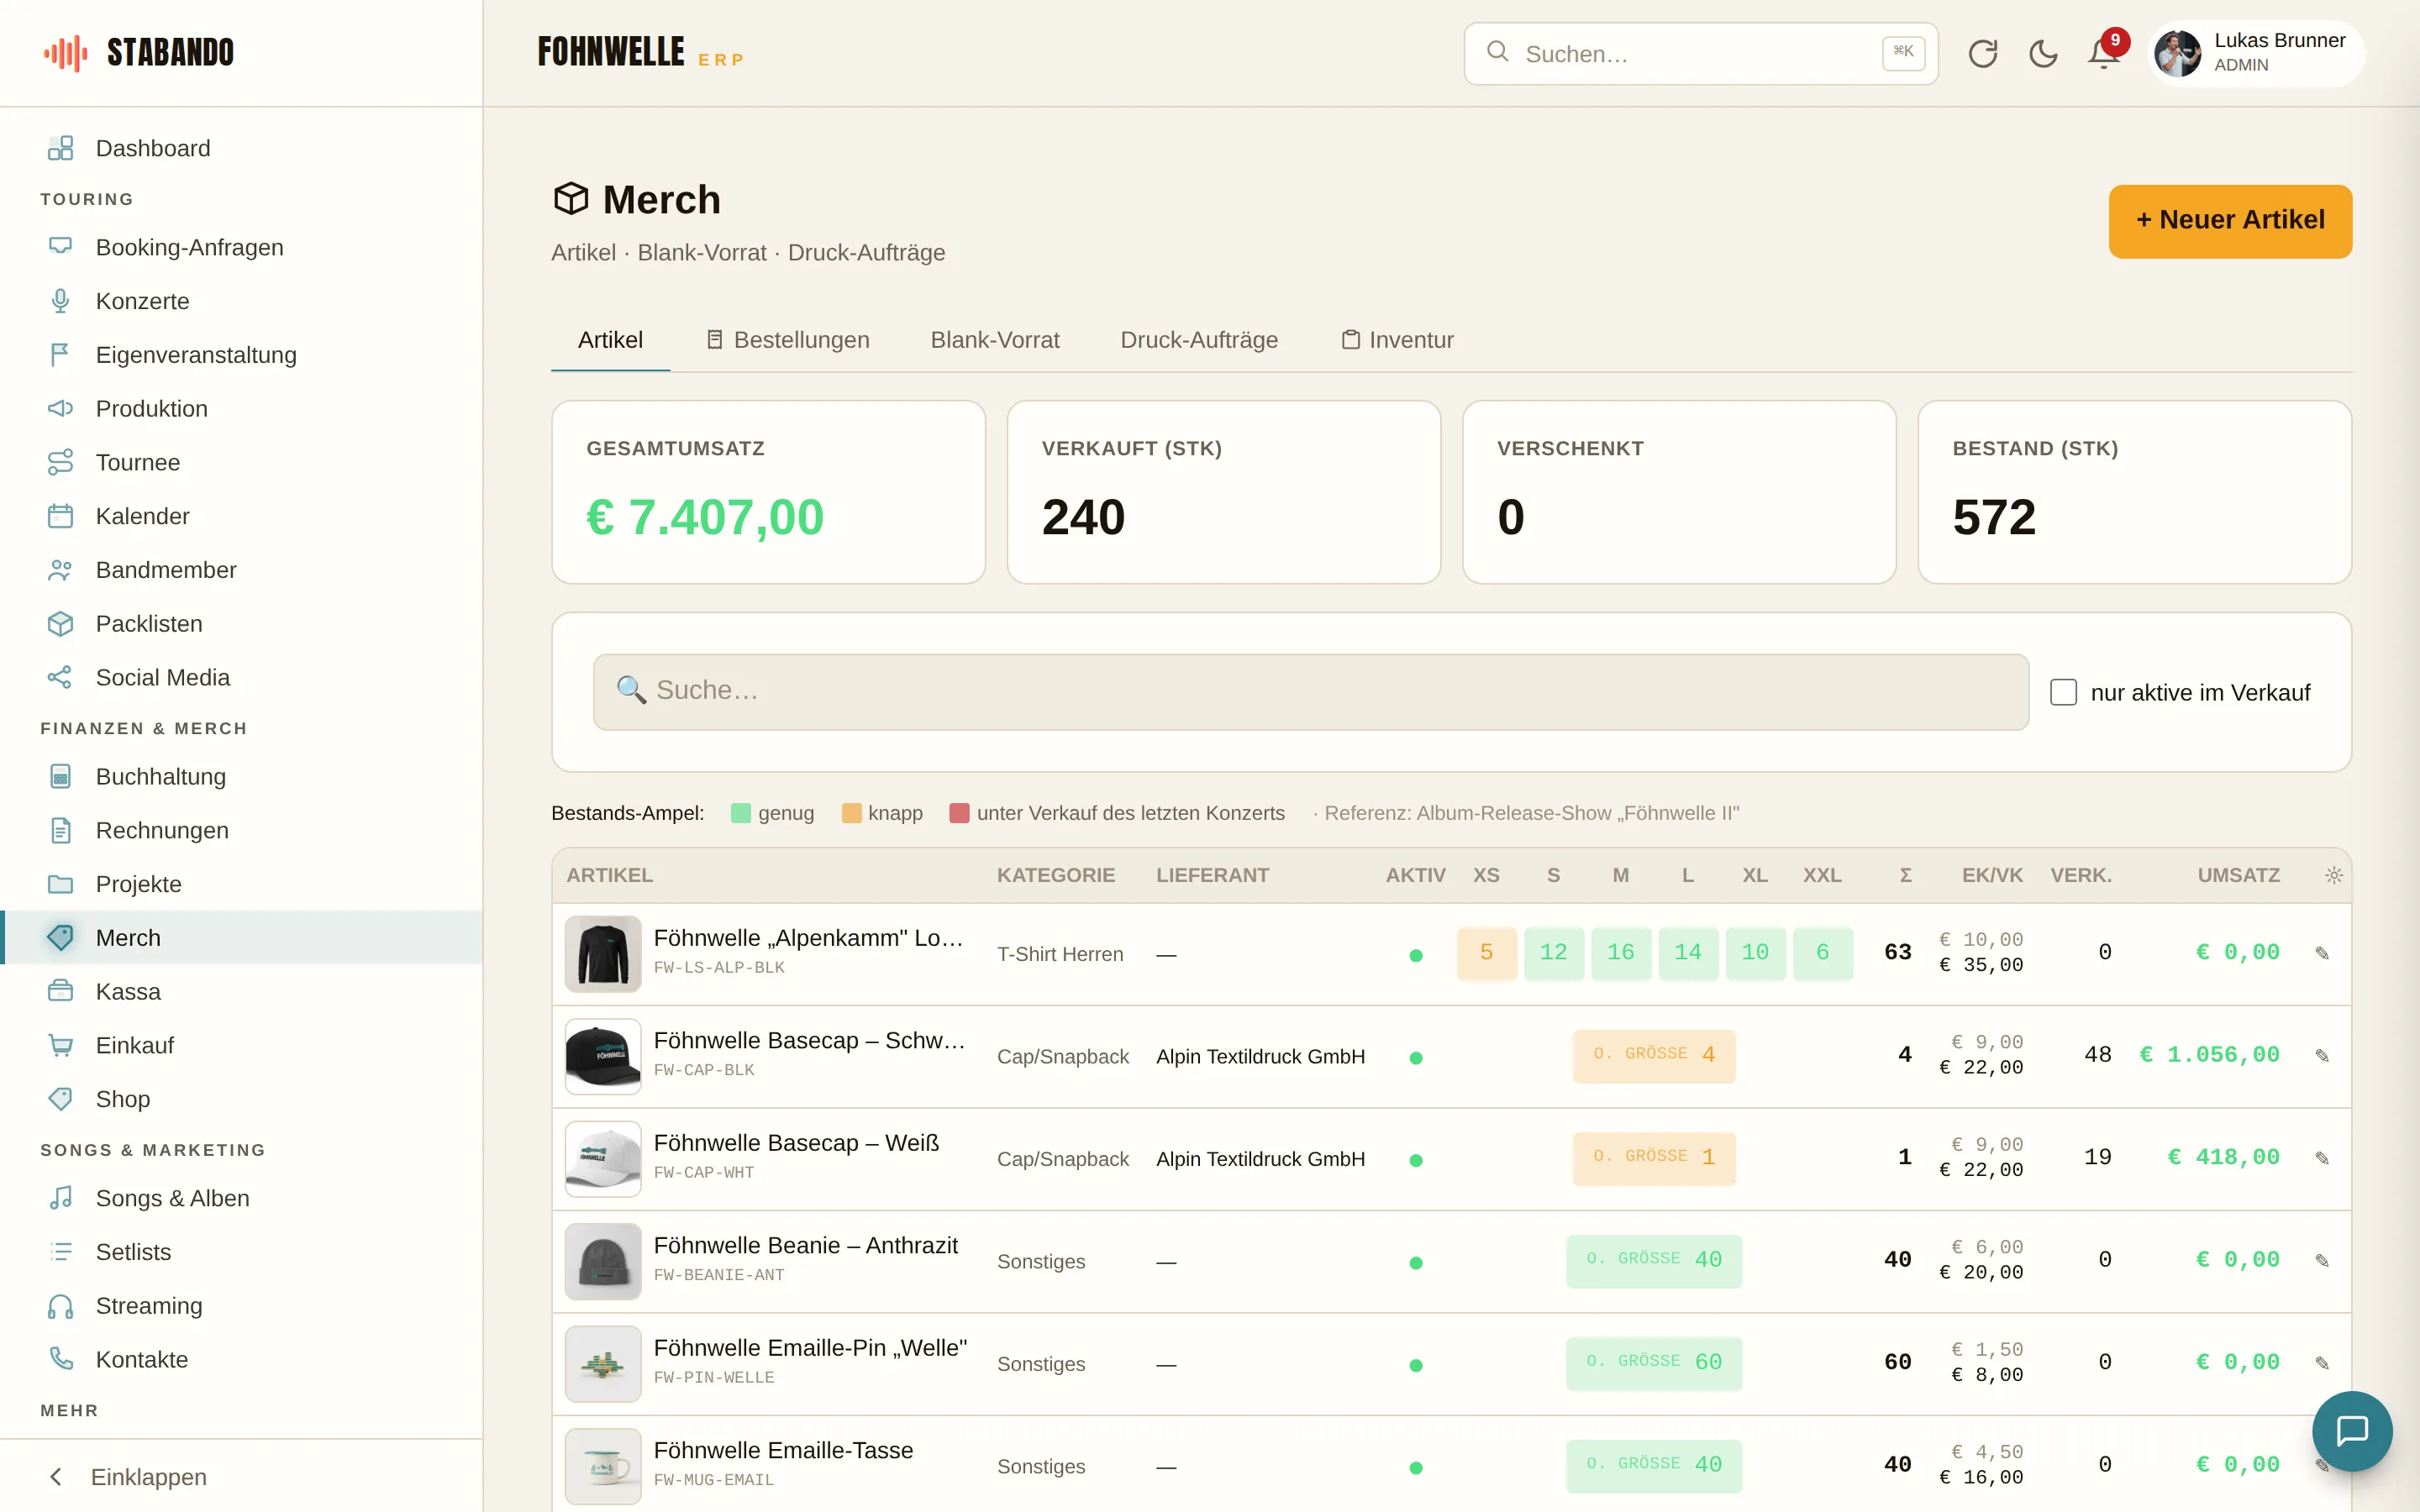Edit Basecap Schwarz row pencil icon
2420x1512 pixels.
point(2322,1056)
